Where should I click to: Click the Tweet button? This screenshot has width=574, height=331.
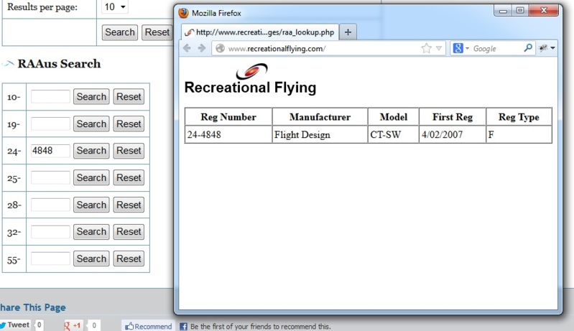pyautogui.click(x=15, y=325)
